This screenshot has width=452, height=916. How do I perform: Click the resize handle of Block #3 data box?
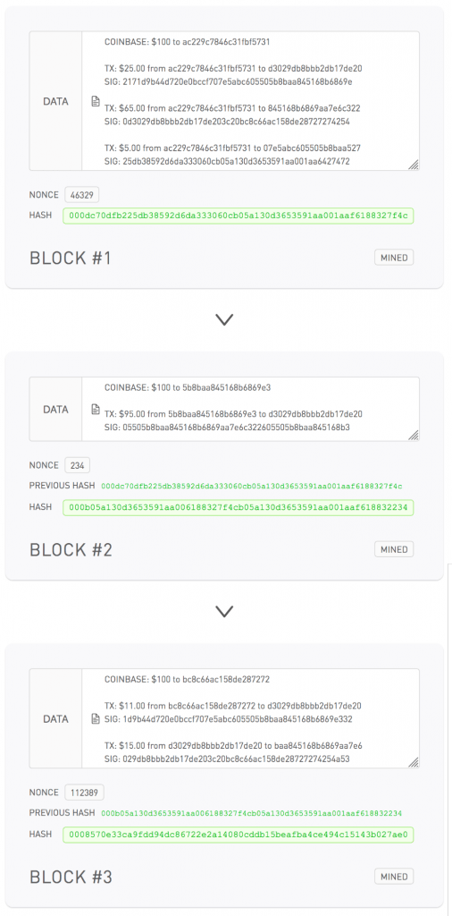[414, 762]
